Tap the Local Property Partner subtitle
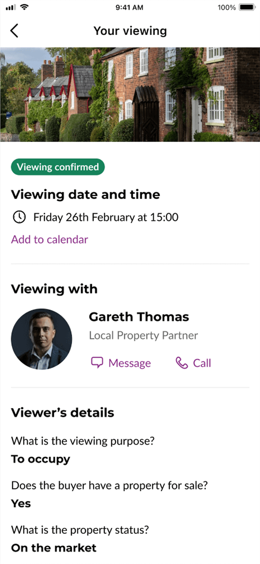The width and height of the screenshot is (260, 564). click(x=143, y=335)
